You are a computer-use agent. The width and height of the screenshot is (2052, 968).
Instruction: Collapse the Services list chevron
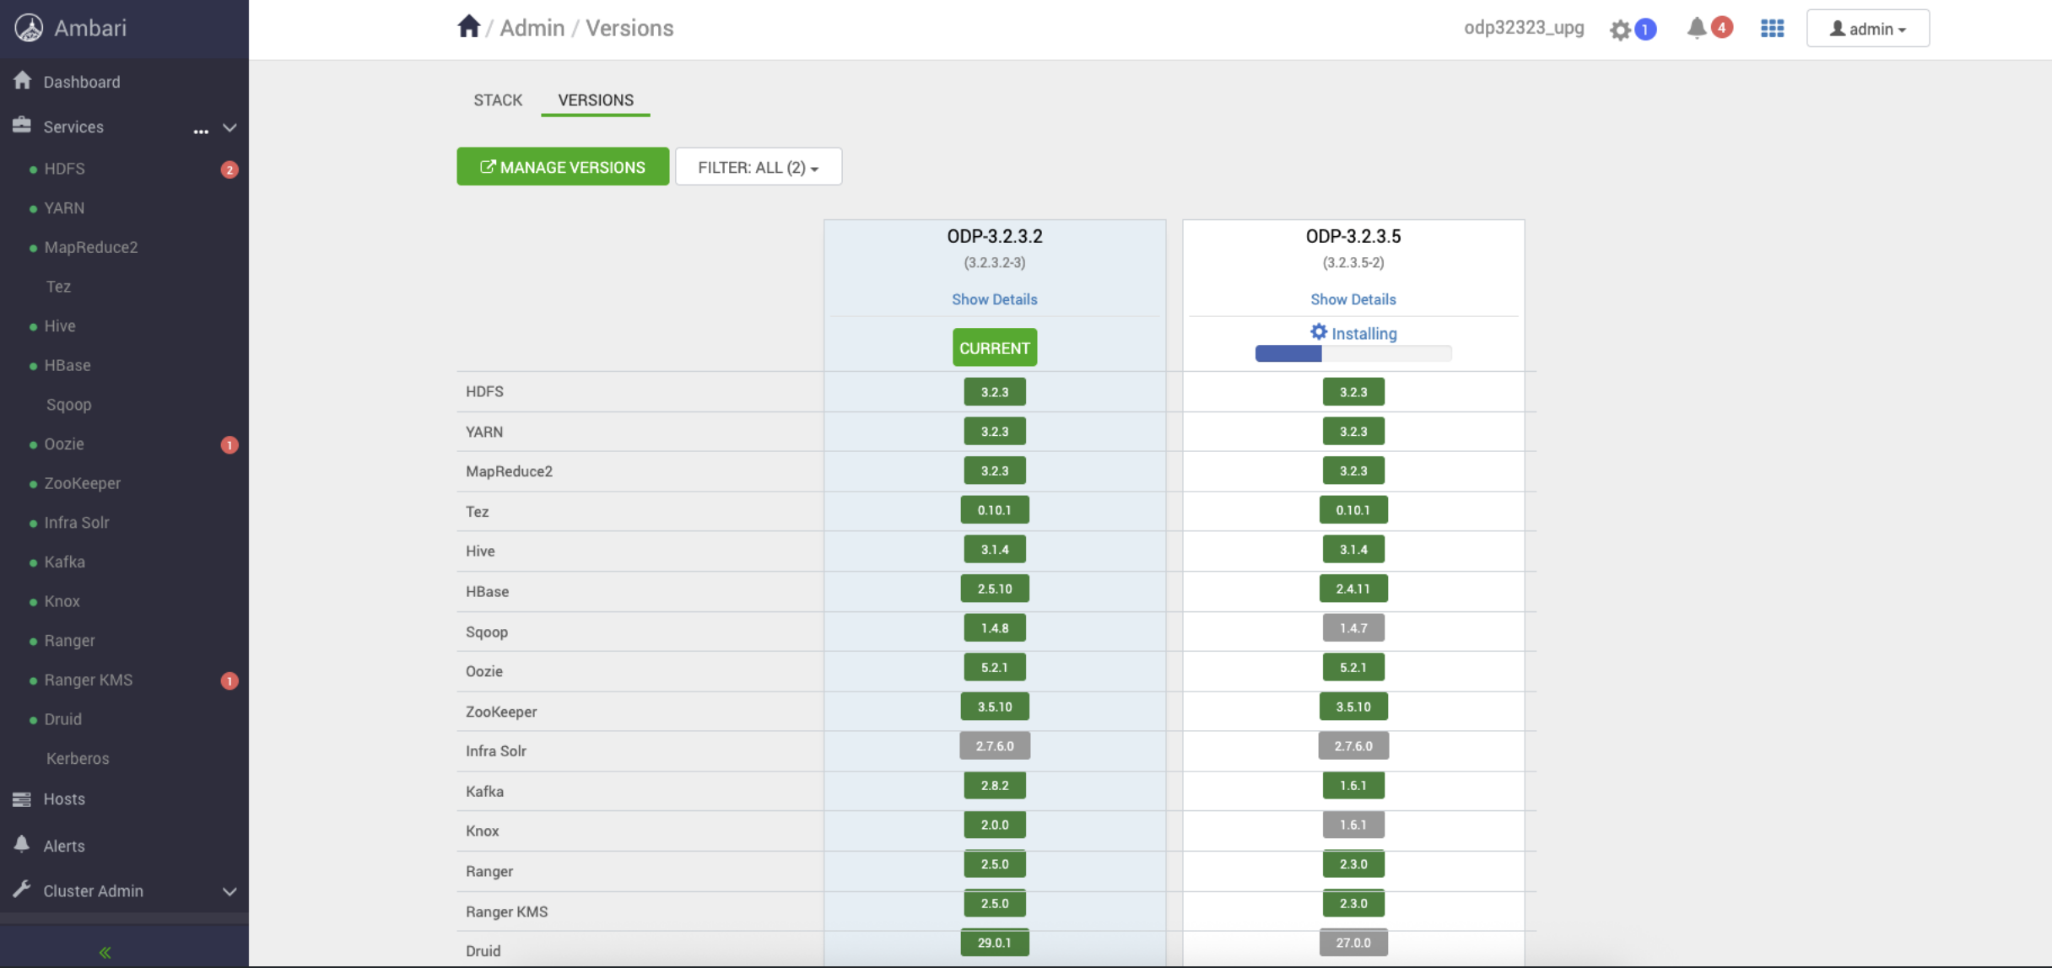pos(229,127)
